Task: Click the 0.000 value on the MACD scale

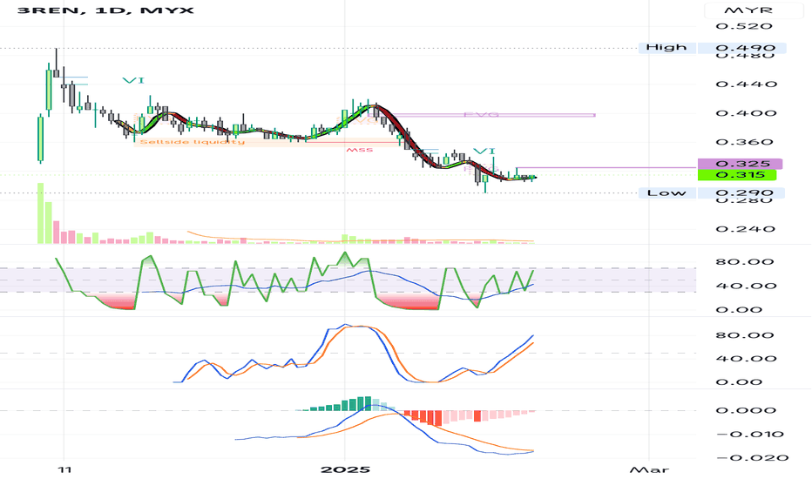Action: coord(746,410)
